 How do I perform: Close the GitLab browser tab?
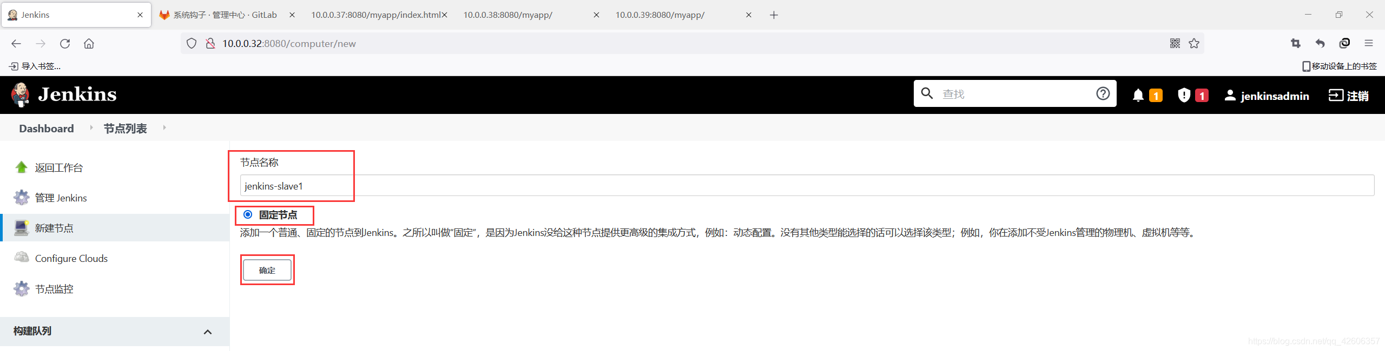pos(292,15)
